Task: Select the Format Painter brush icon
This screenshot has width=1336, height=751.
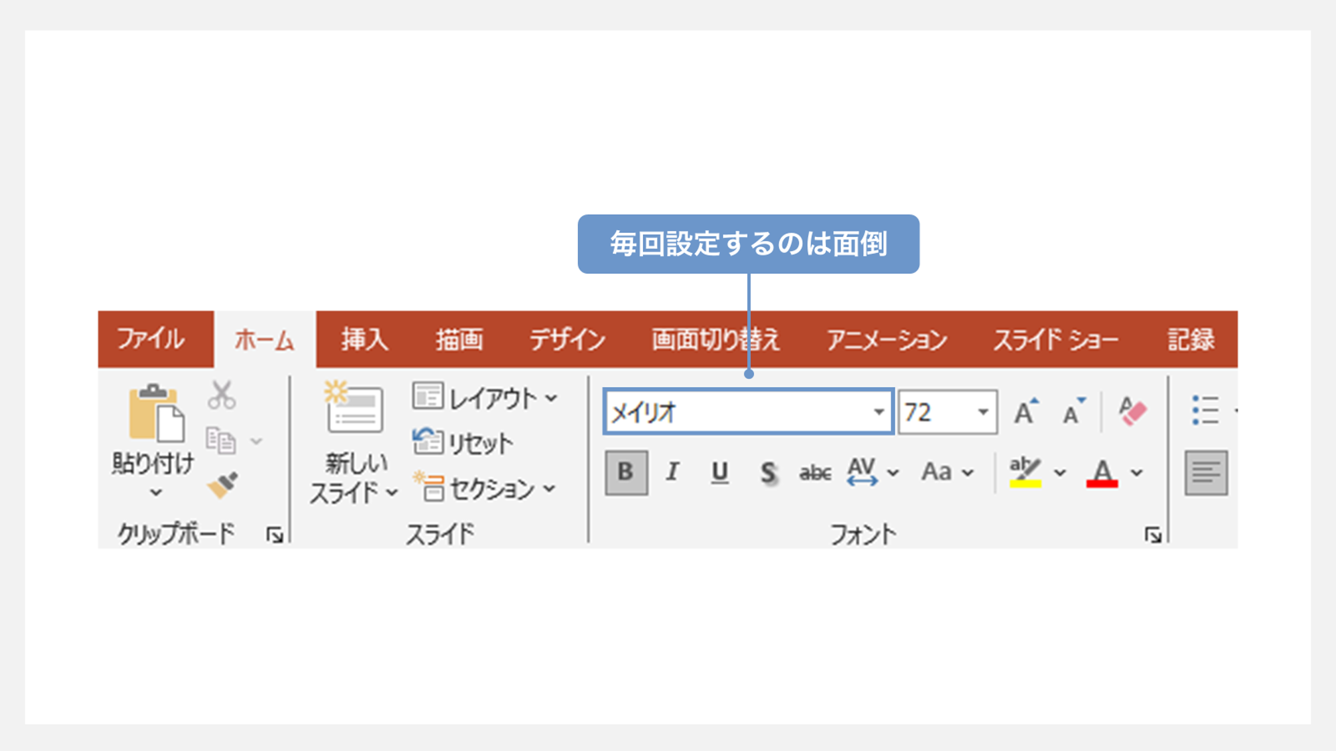Action: (222, 485)
